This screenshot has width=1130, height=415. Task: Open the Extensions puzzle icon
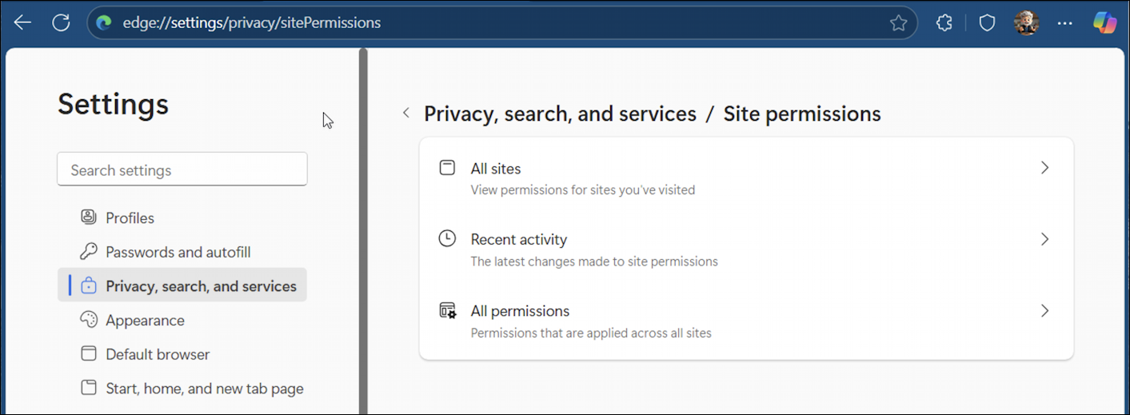pos(944,23)
